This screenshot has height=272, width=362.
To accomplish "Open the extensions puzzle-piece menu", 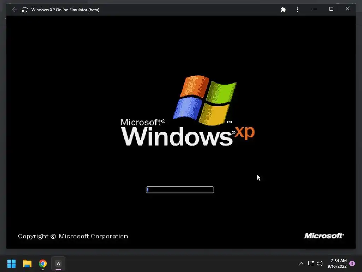I will pos(283,10).
